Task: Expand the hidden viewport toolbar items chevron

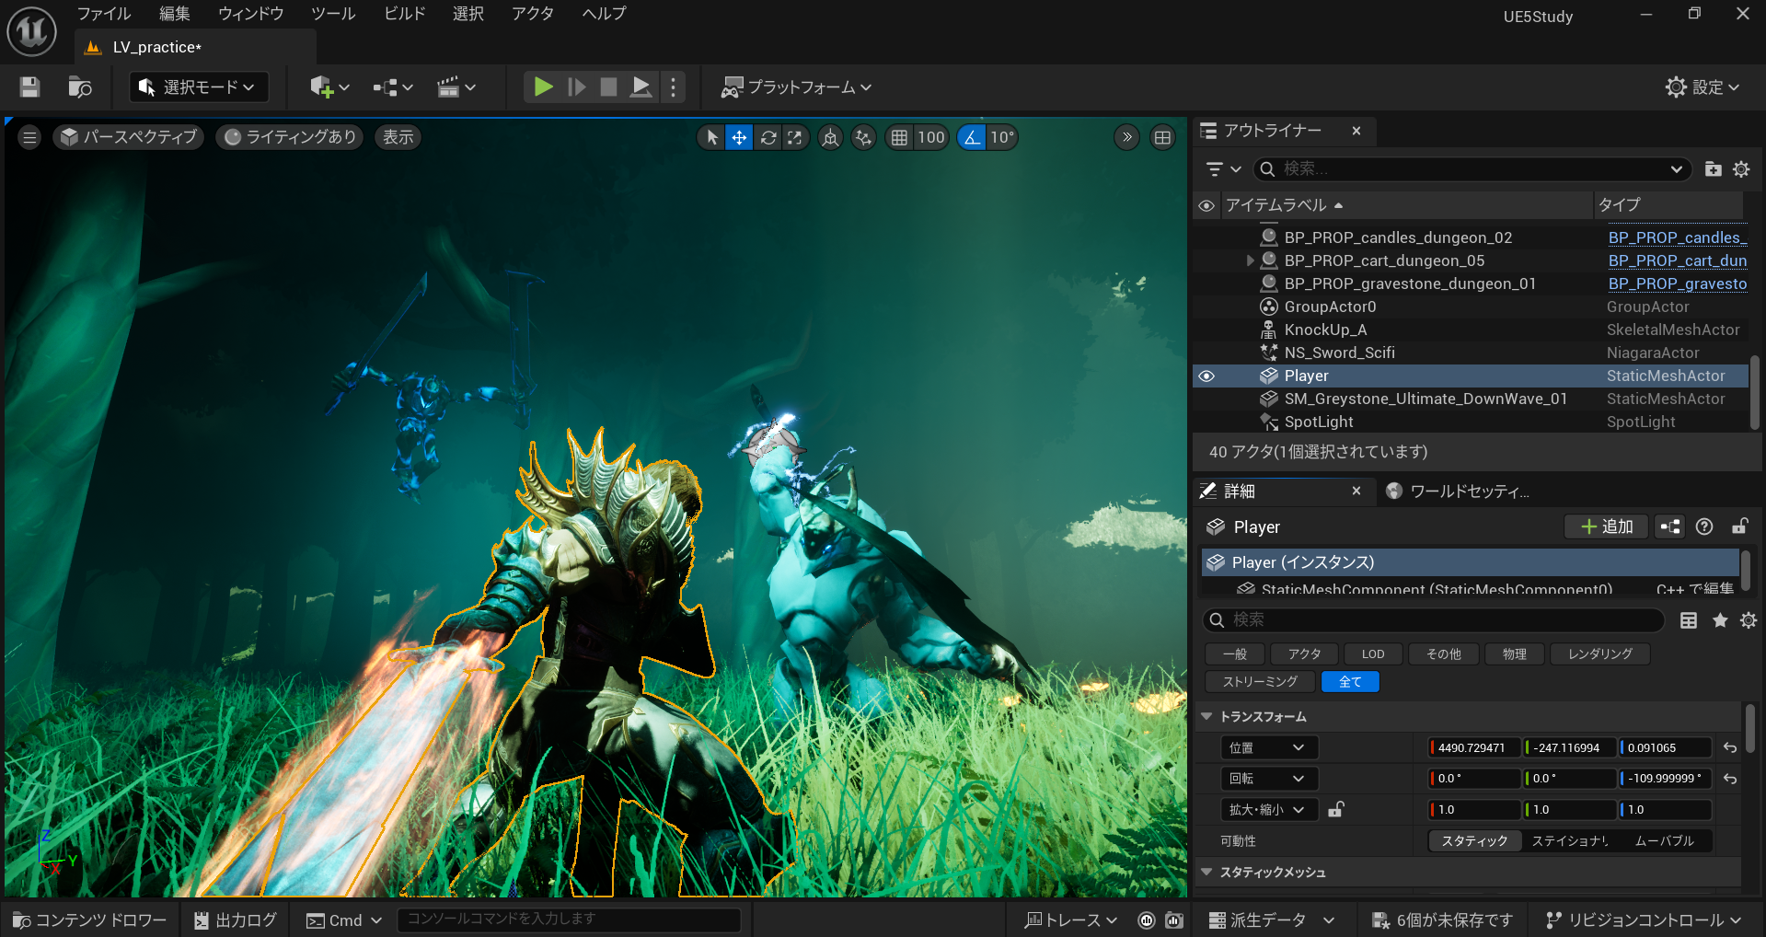Action: 1126,137
